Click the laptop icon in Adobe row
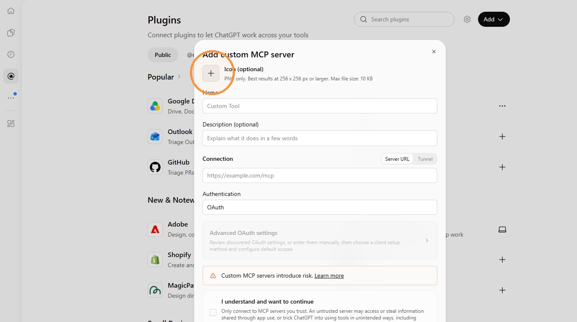The width and height of the screenshot is (577, 322). coord(502,229)
